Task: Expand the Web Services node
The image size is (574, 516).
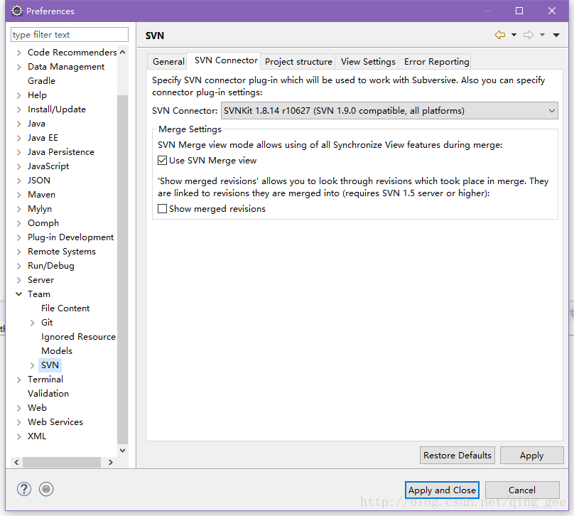Action: click(18, 422)
